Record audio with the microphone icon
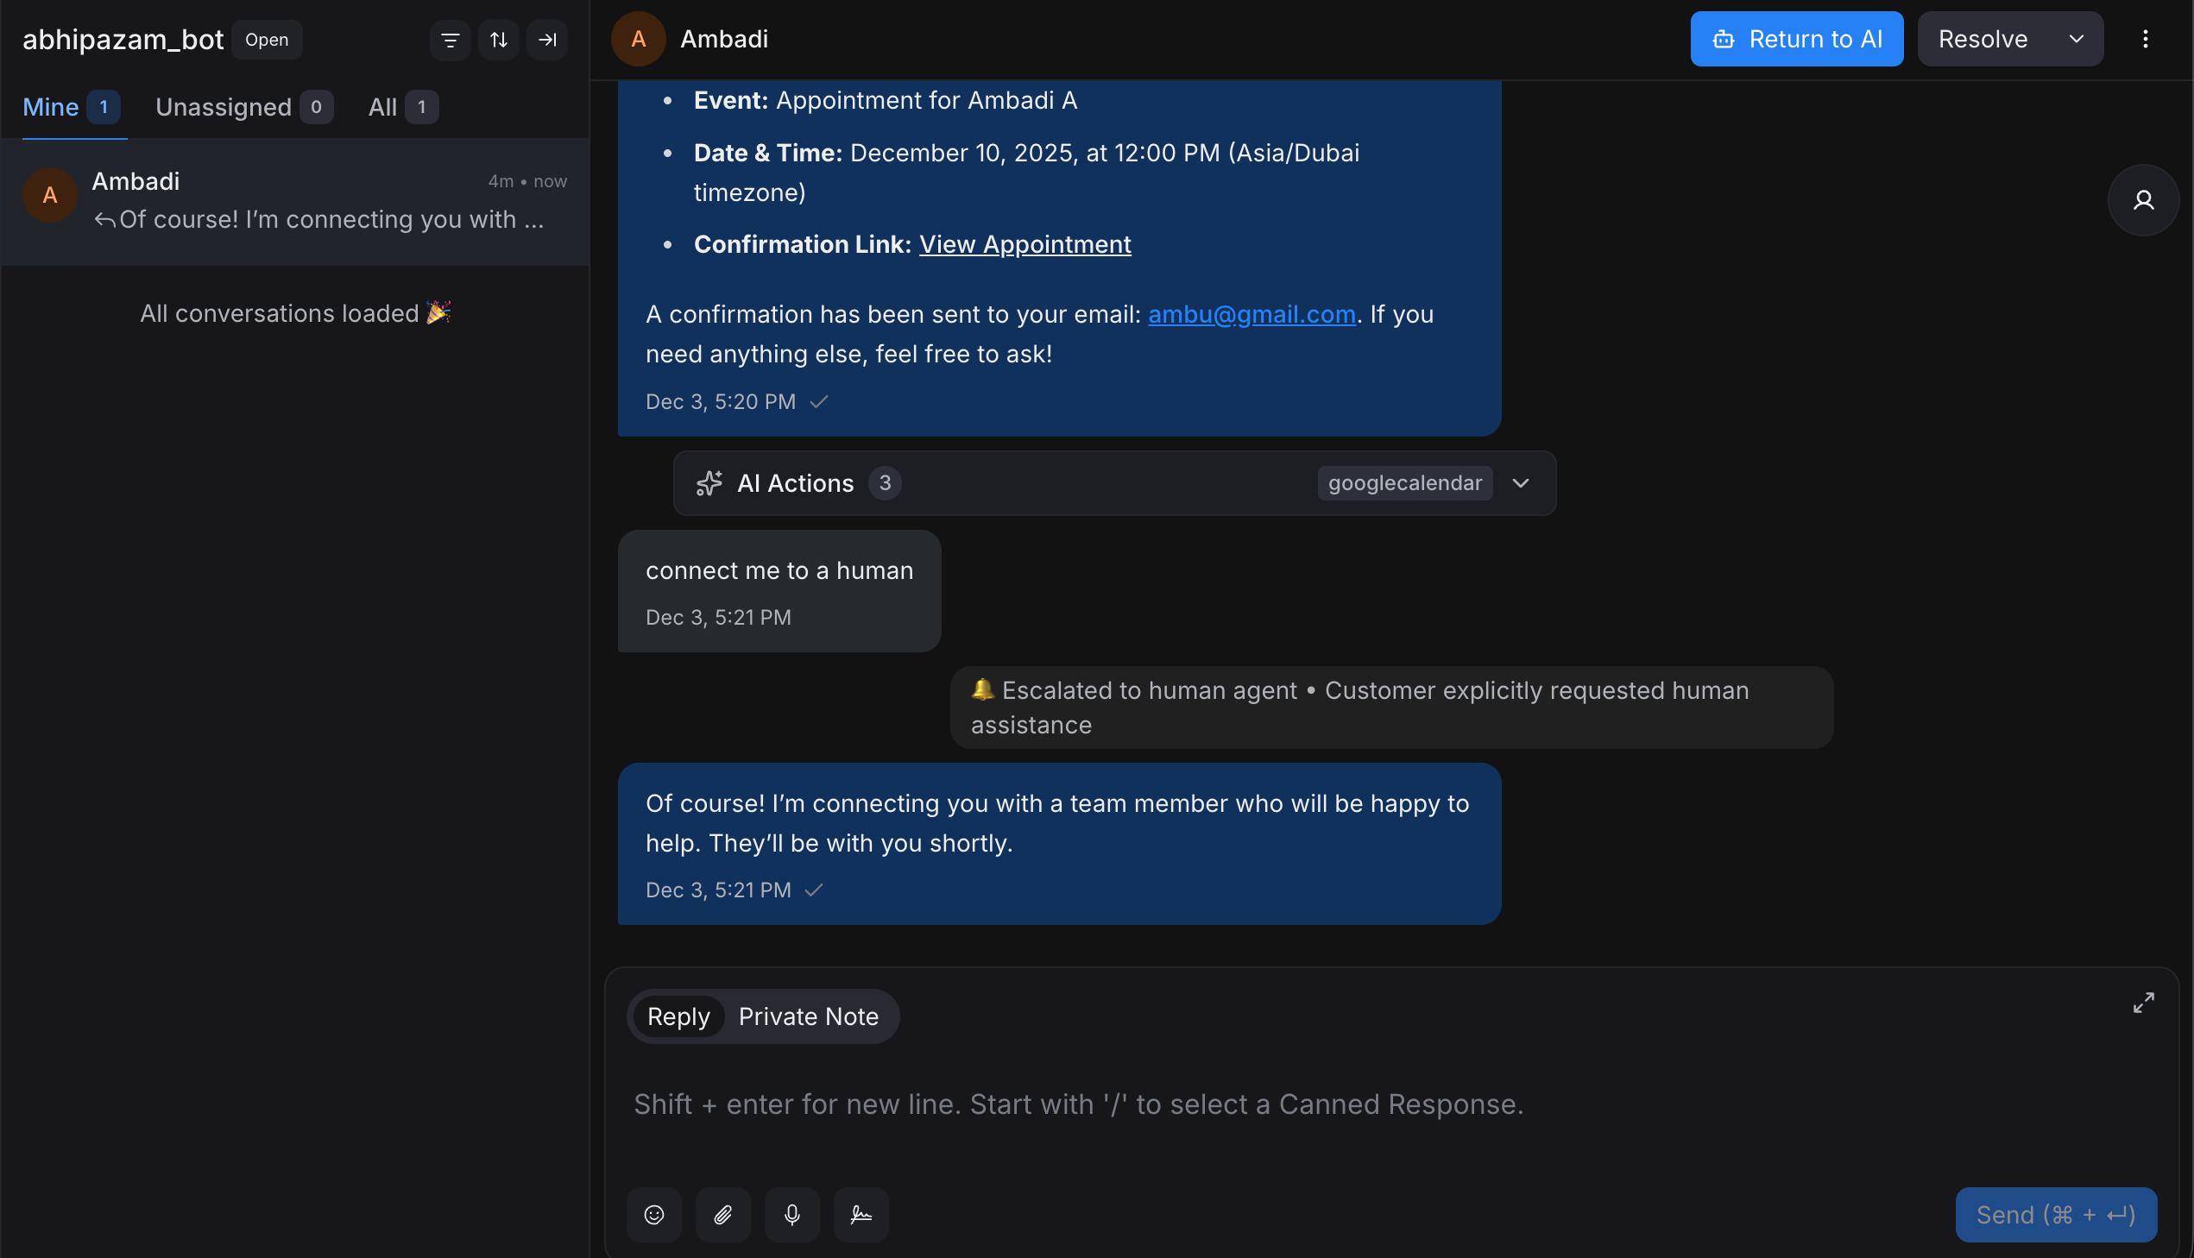The image size is (2194, 1258). (x=791, y=1214)
